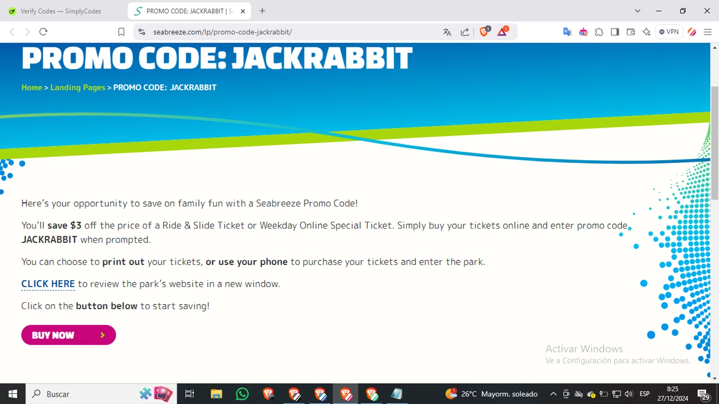This screenshot has height=404, width=719.
Task: Click the bold "button below" text
Action: 106,306
